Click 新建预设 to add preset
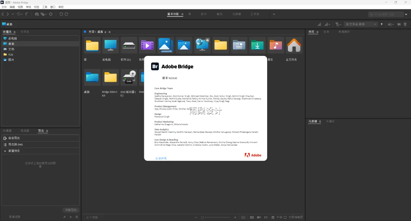 pos(41,151)
